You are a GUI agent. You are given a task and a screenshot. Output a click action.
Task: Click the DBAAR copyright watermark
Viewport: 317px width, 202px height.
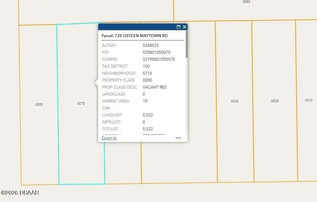(x=20, y=193)
